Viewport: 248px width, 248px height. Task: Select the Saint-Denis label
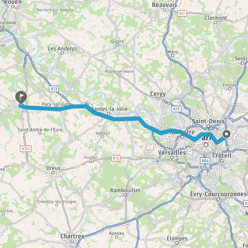click(208, 121)
